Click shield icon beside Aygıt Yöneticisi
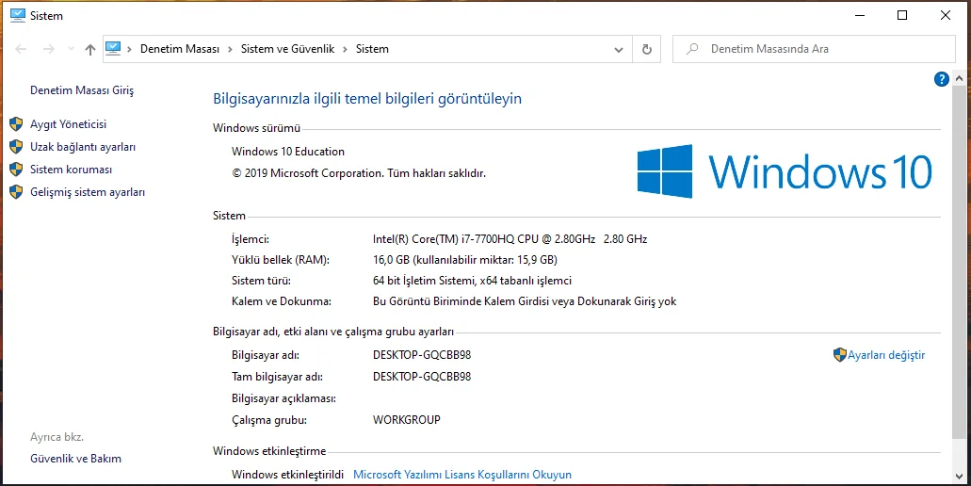 tap(16, 123)
